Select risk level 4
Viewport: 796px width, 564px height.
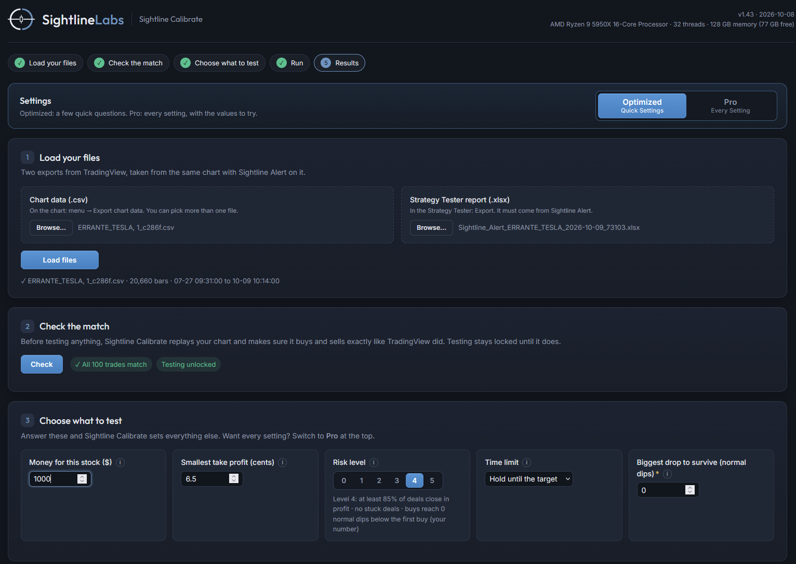click(415, 480)
